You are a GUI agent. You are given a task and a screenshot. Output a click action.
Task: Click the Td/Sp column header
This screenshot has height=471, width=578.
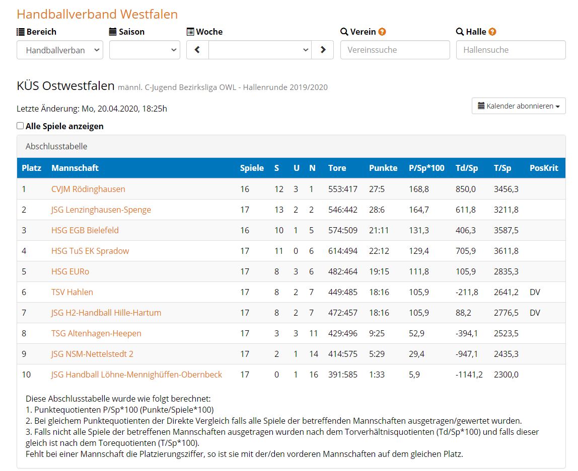pyautogui.click(x=467, y=168)
